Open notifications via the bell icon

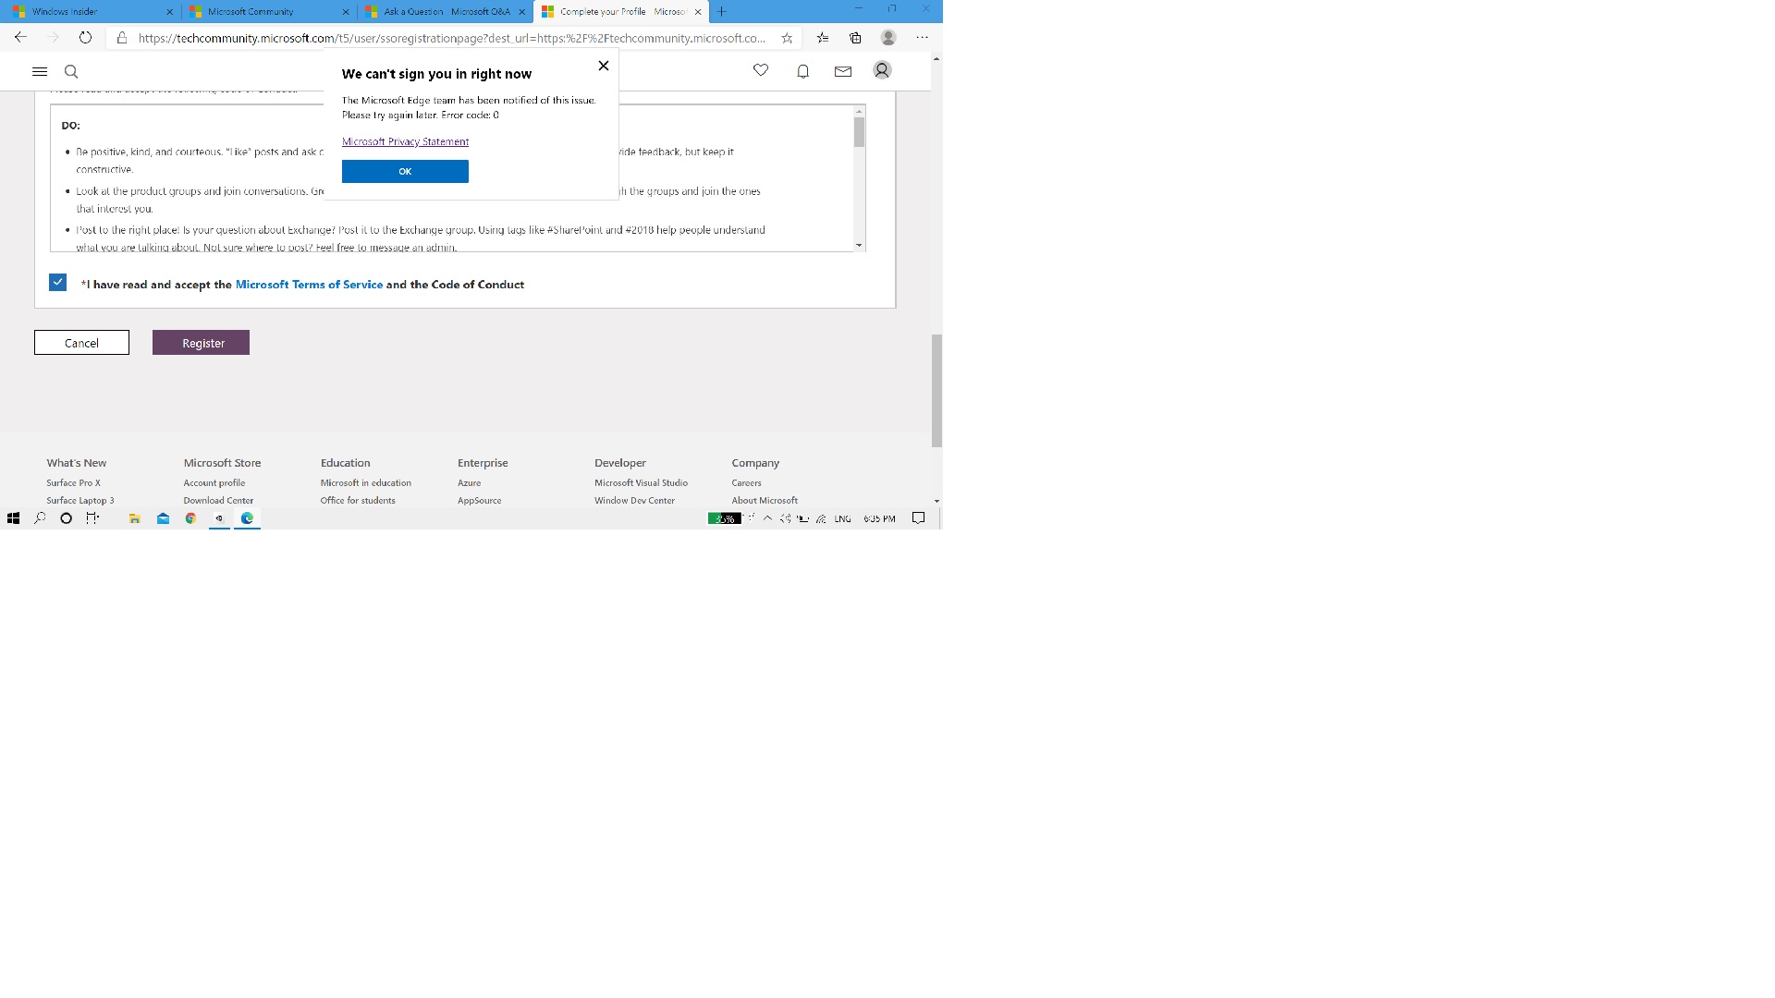[802, 70]
